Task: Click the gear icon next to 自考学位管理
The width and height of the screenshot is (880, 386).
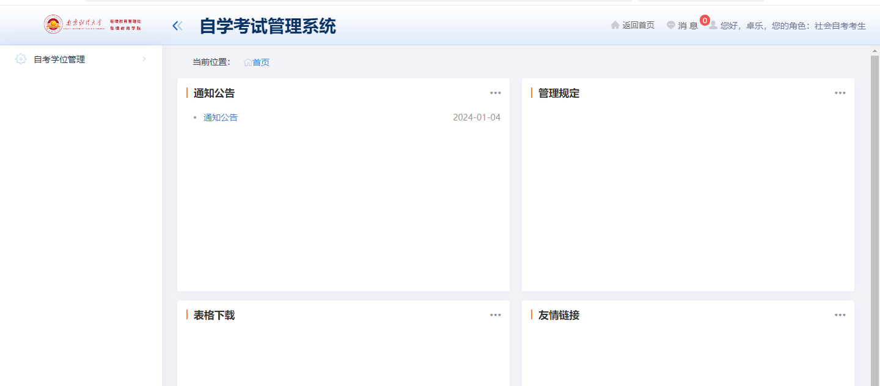Action: [20, 59]
